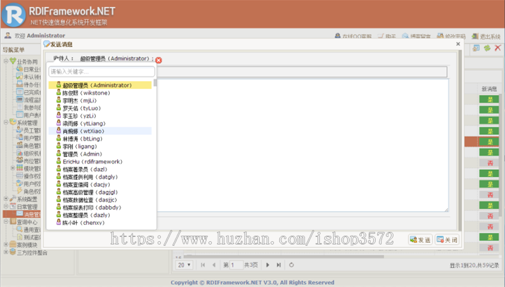Click the user icon beside 档案著录员 (dazl)
The image size is (505, 287).
coord(59,169)
